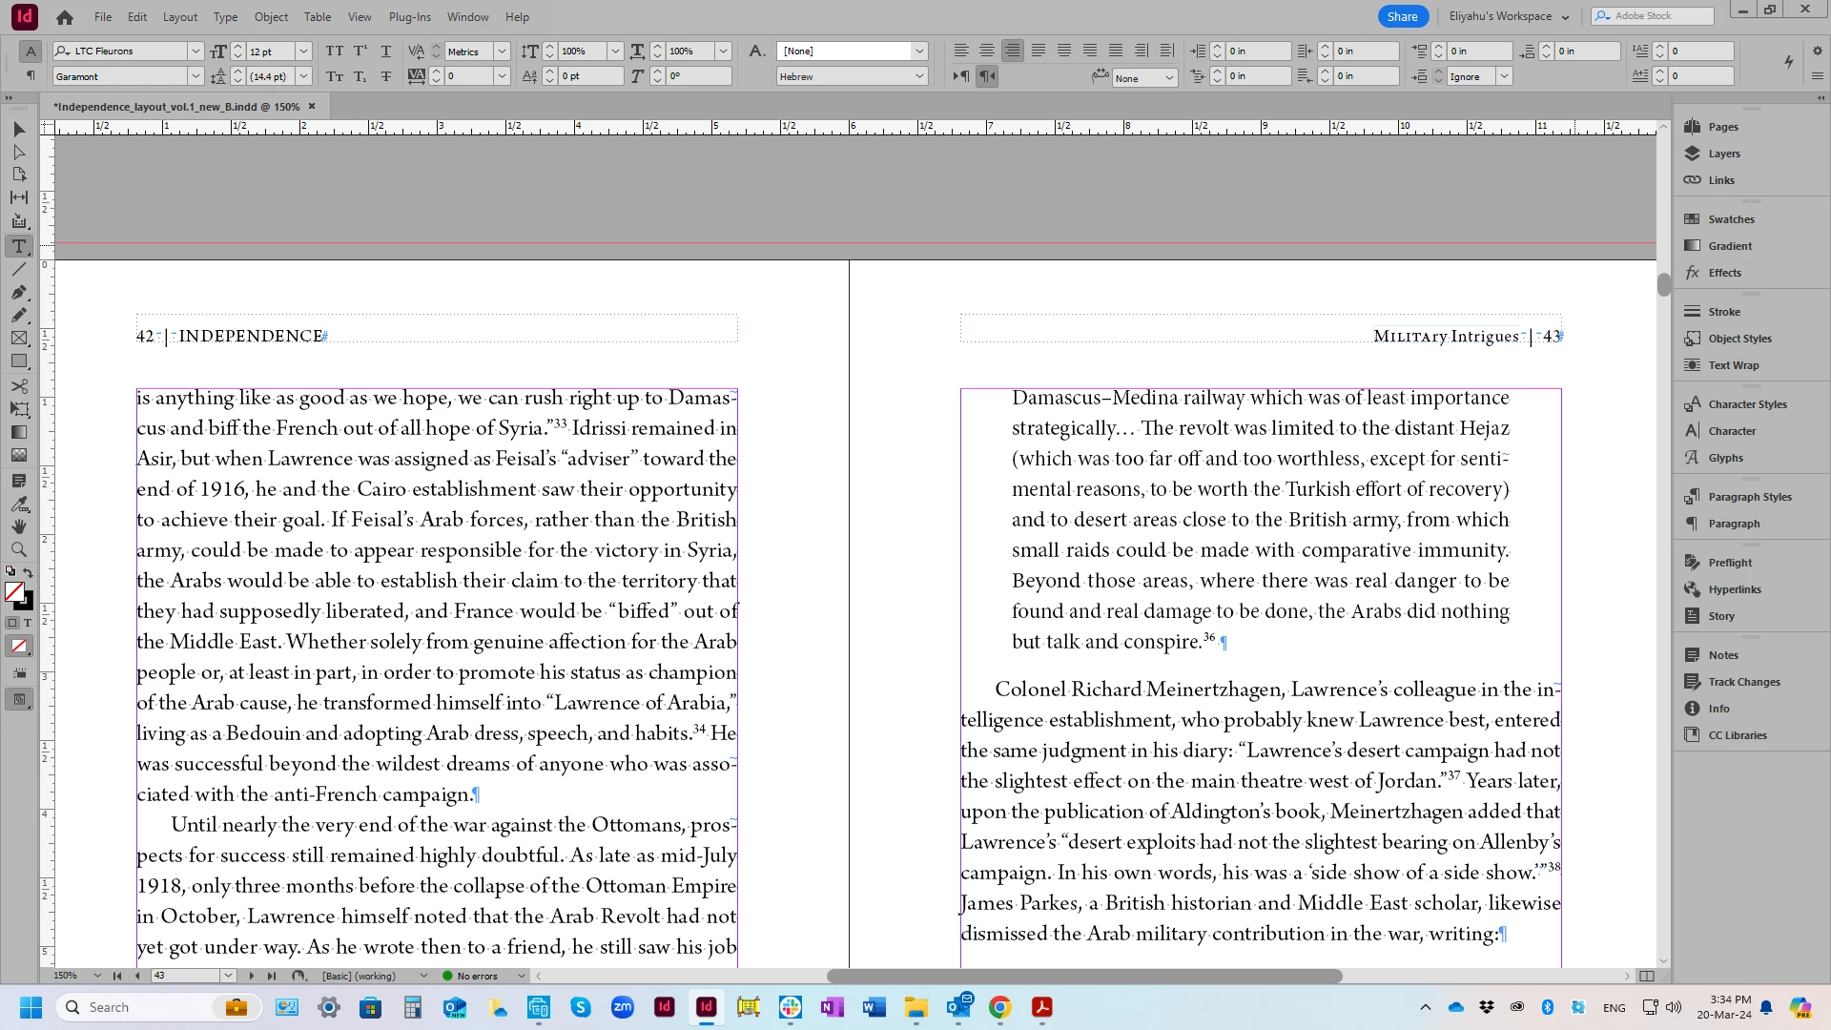This screenshot has height=1030, width=1831.
Task: Pick the Eyedropper tool
Action: click(x=19, y=504)
